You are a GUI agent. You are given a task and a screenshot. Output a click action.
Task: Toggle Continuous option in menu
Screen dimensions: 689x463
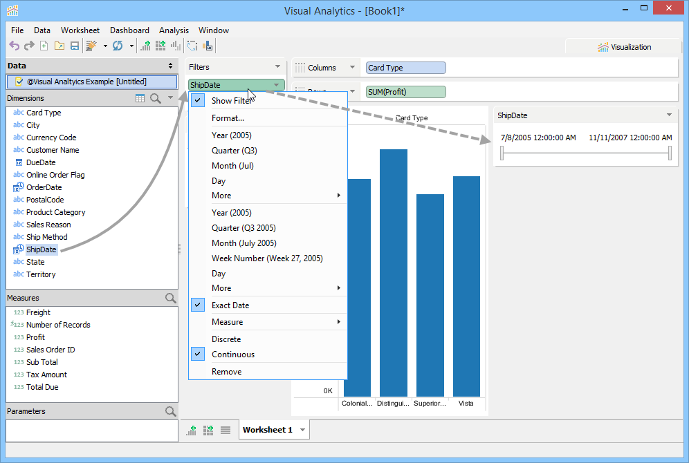click(x=268, y=355)
